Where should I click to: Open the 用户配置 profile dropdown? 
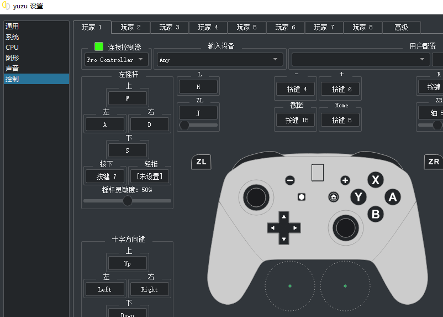click(360, 60)
